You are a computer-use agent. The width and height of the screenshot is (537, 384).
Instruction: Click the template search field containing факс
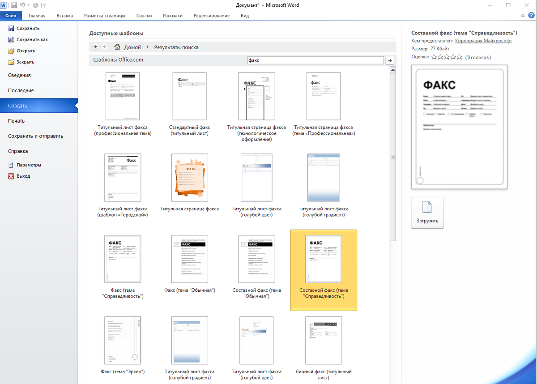point(315,60)
